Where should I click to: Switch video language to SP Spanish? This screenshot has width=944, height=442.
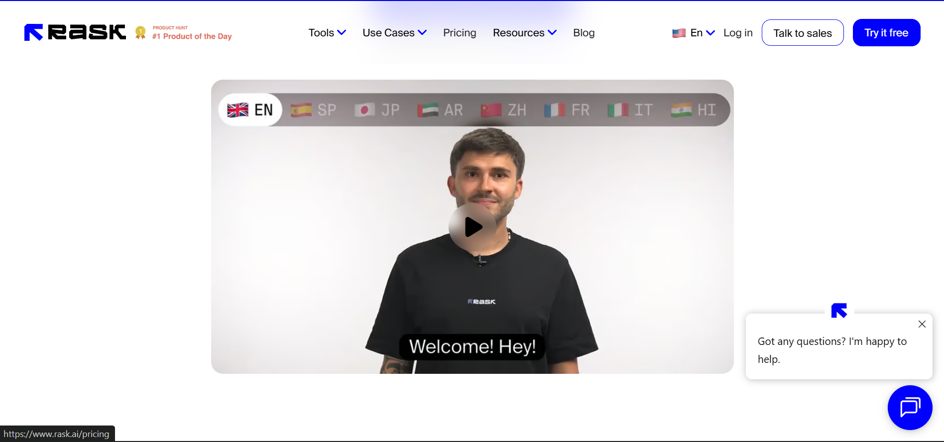[314, 110]
